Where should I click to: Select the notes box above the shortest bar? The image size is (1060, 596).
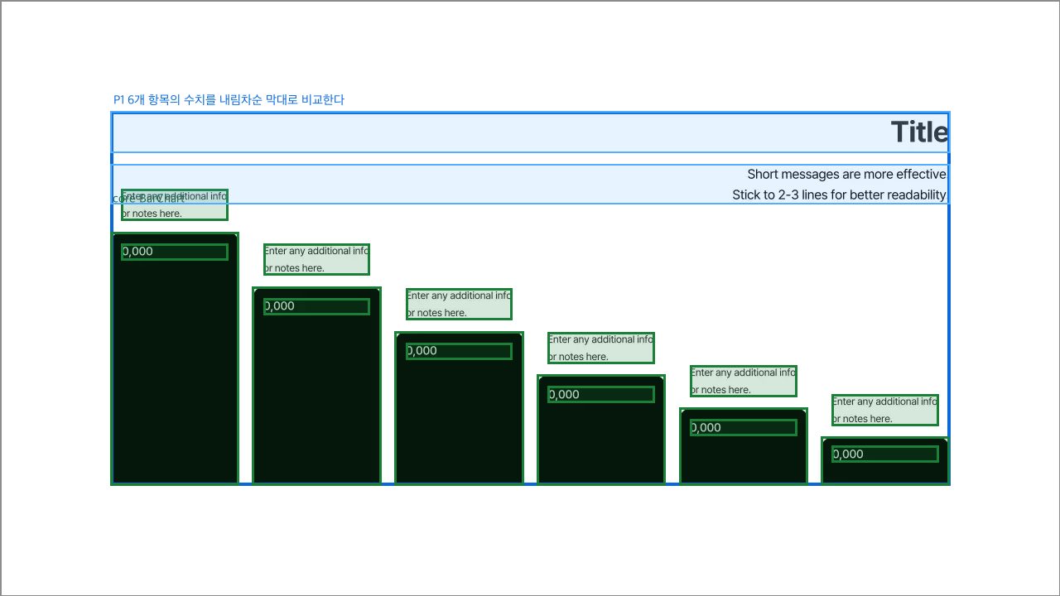[885, 410]
